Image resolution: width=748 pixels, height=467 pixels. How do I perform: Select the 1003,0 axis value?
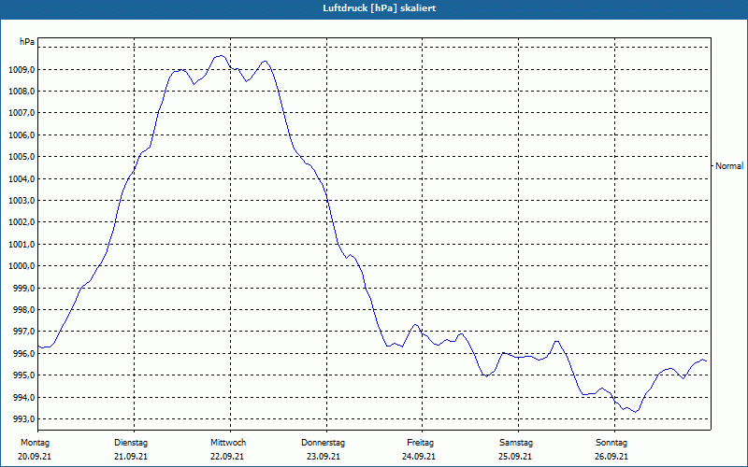click(22, 201)
